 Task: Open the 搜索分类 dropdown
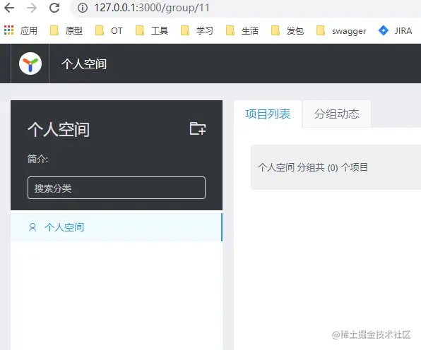coord(117,188)
